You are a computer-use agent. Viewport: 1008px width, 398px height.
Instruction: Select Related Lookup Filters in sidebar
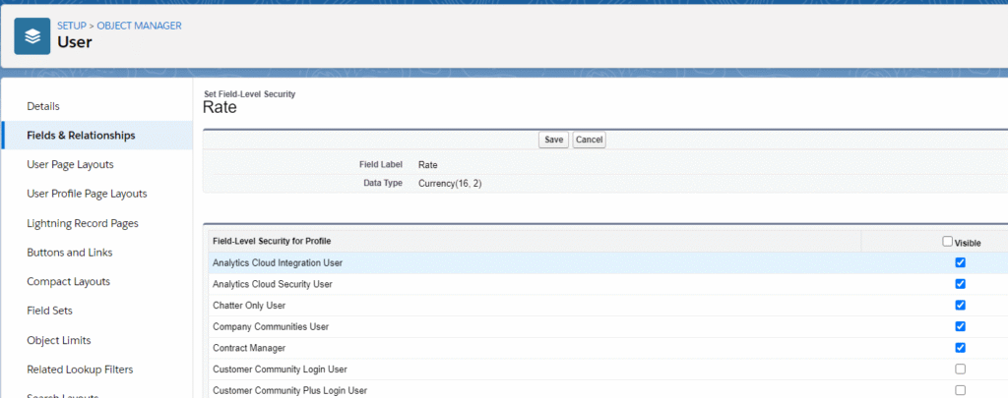(80, 370)
